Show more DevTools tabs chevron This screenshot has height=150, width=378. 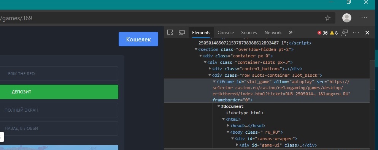pyautogui.click(x=291, y=33)
